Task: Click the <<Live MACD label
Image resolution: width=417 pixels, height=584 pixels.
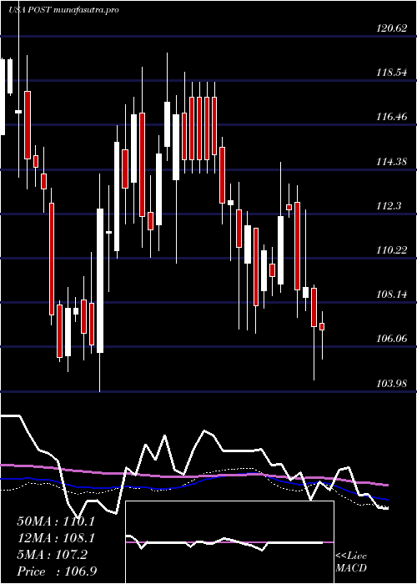Action: point(351,562)
